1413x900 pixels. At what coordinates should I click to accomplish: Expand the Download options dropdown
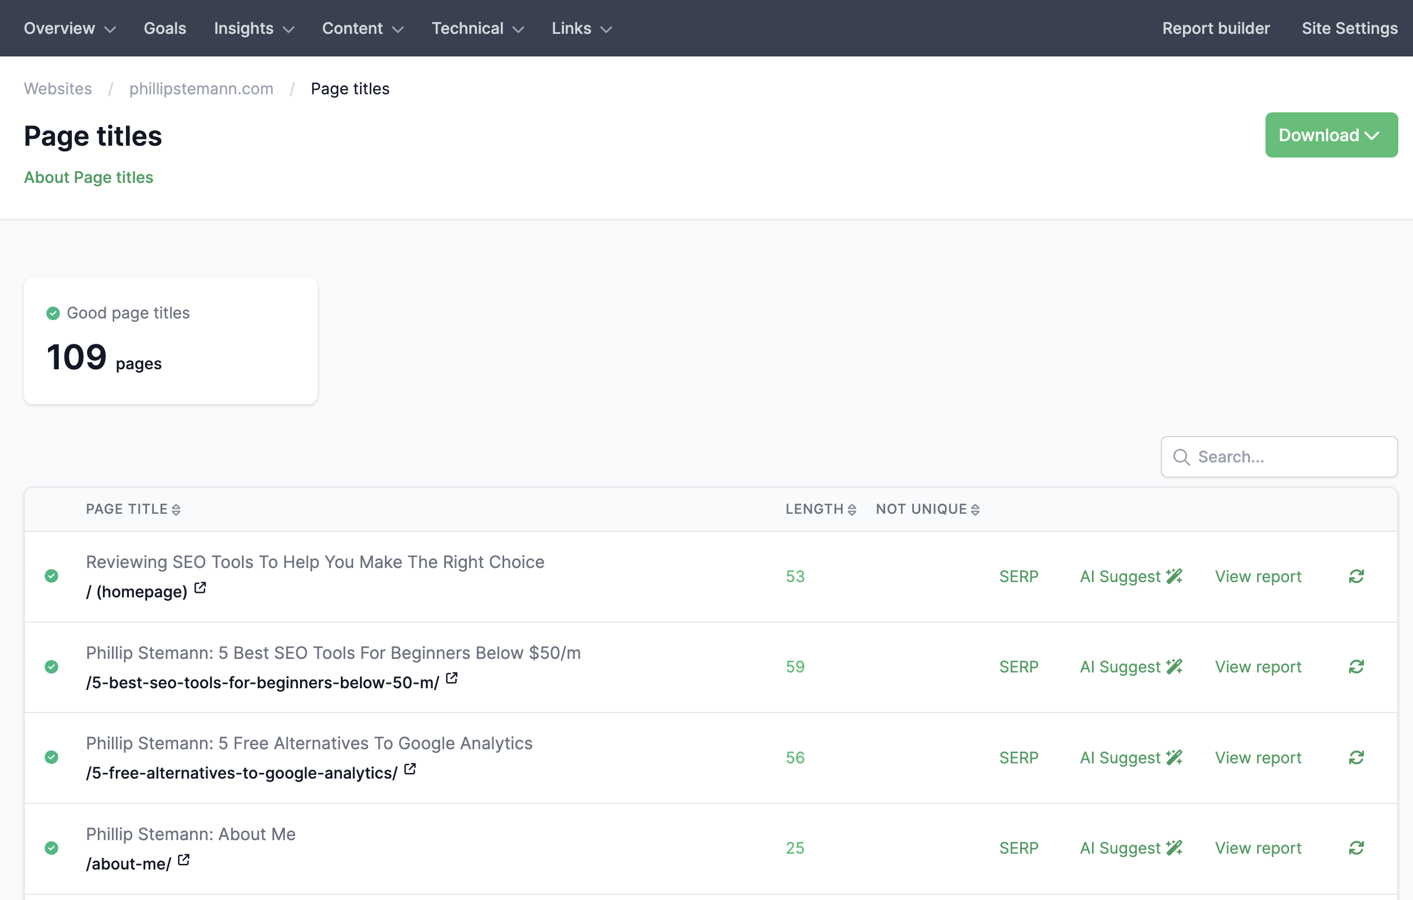1329,135
